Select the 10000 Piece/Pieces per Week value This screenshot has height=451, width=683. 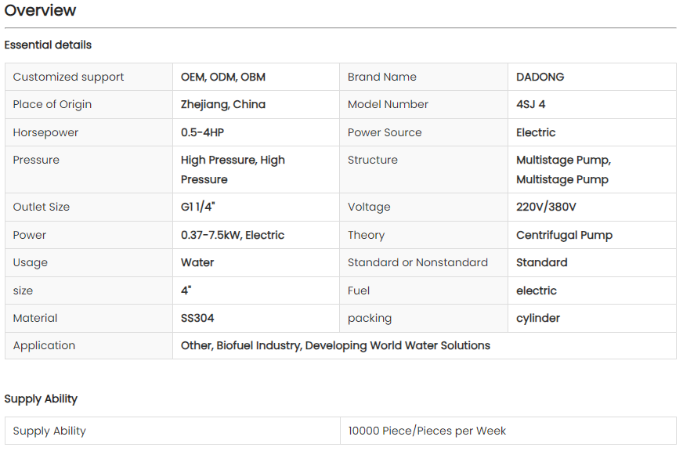point(427,431)
